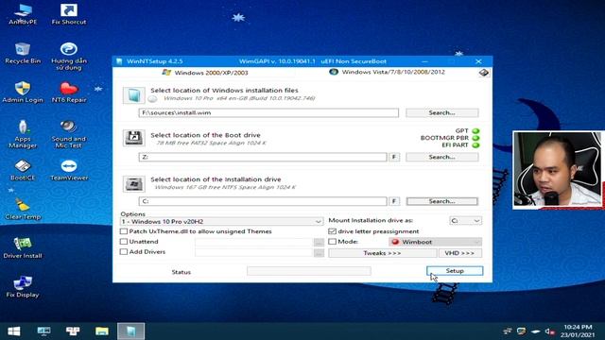Click the Status progress bar
The width and height of the screenshot is (605, 340).
pos(309,271)
